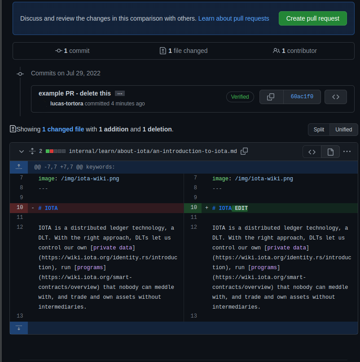Open the 1 contributor tab

click(294, 51)
